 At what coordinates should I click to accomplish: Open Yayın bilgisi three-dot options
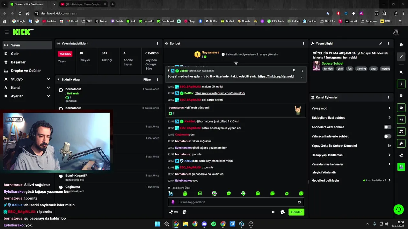(x=388, y=44)
